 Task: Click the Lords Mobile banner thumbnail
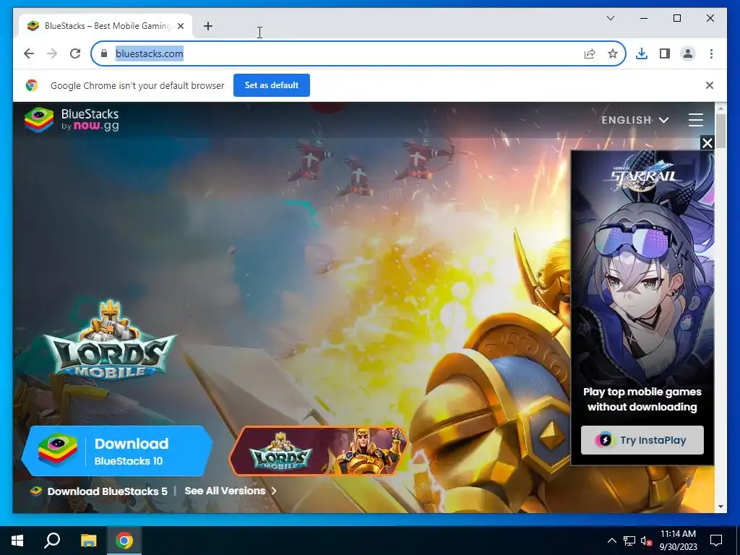pos(319,451)
